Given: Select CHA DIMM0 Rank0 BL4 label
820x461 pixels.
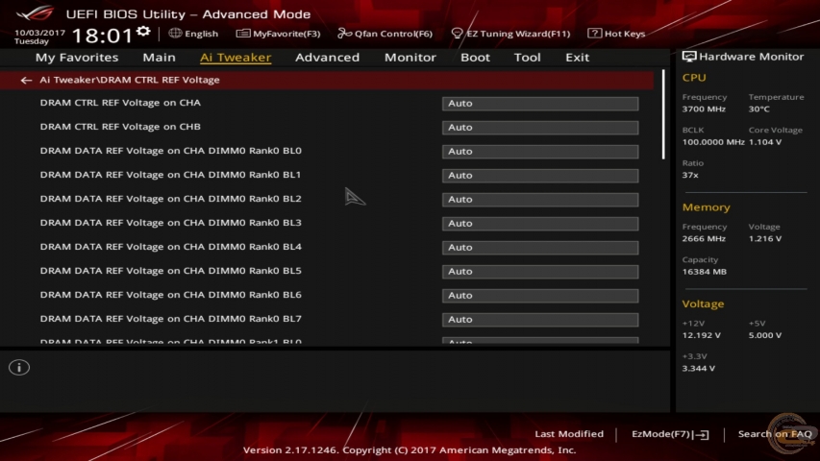Looking at the screenshot, I should 170,247.
